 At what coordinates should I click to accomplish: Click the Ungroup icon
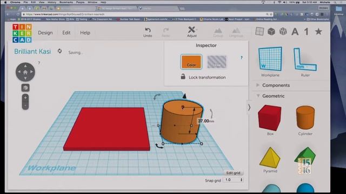(236, 32)
